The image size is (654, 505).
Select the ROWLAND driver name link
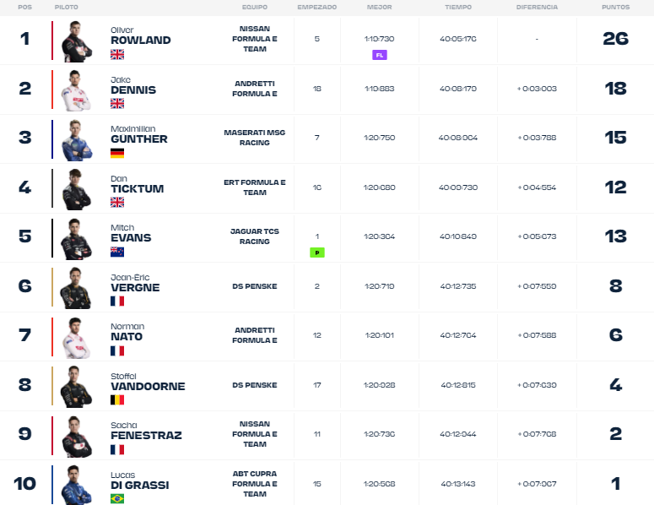tap(141, 40)
